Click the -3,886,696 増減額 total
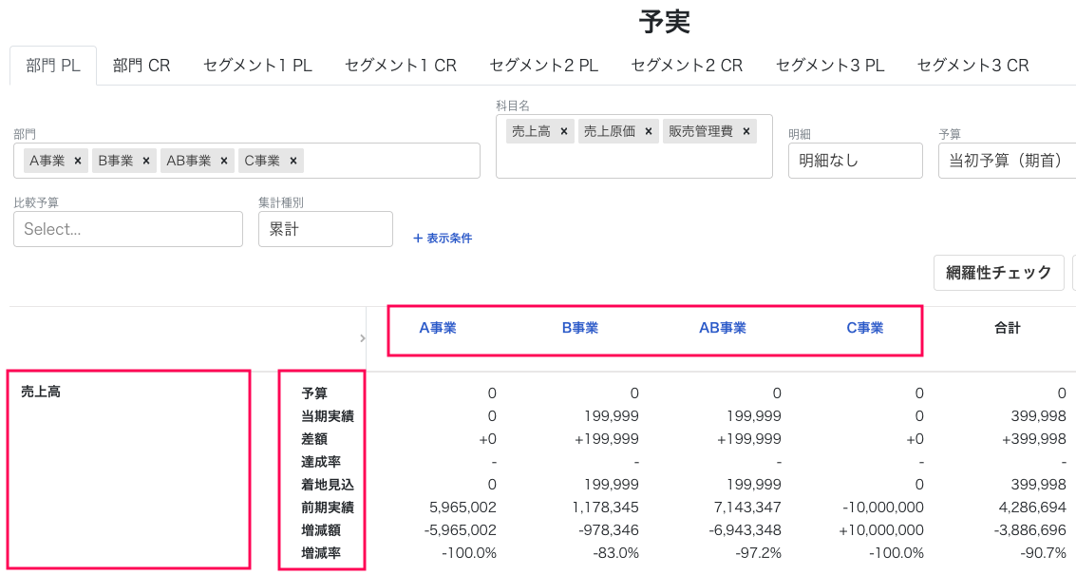This screenshot has height=575, width=1076. pos(1030,530)
